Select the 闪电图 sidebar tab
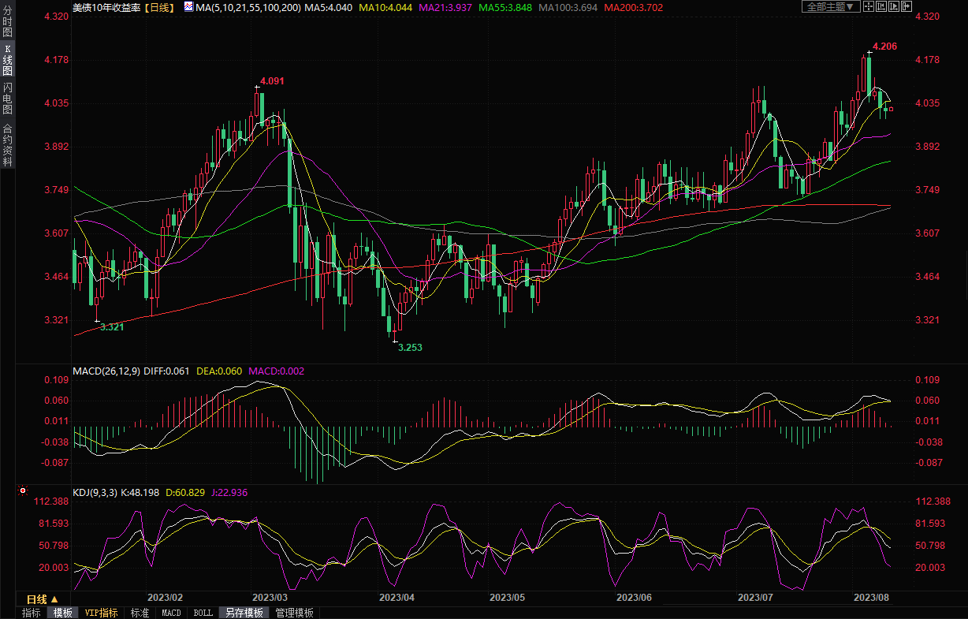 [7, 99]
